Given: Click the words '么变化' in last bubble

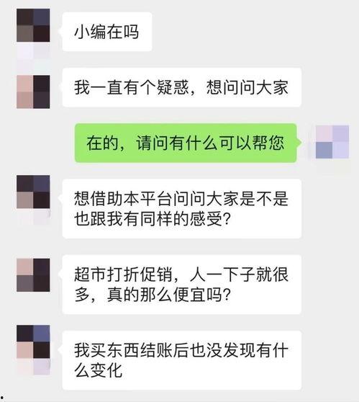Looking at the screenshot, I should pyautogui.click(x=99, y=370).
